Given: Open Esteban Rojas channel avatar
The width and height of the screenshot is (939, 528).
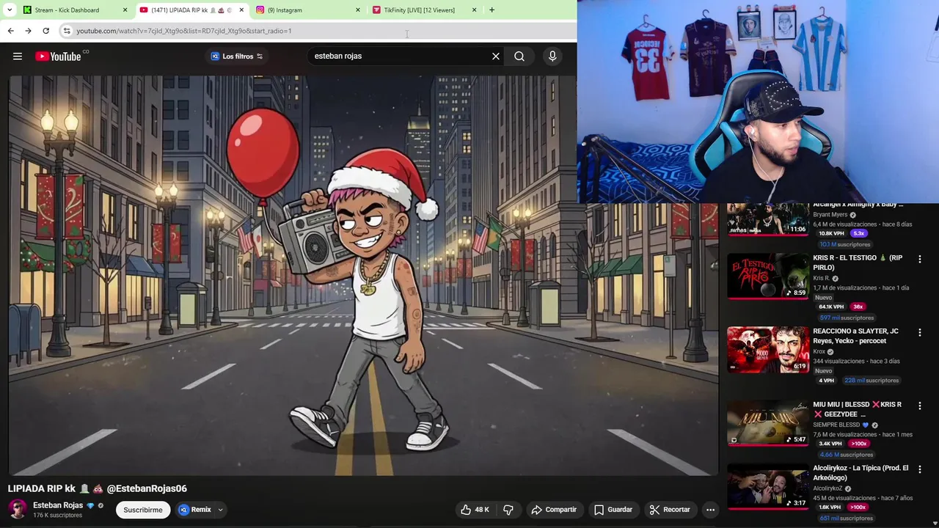Looking at the screenshot, I should tap(18, 509).
